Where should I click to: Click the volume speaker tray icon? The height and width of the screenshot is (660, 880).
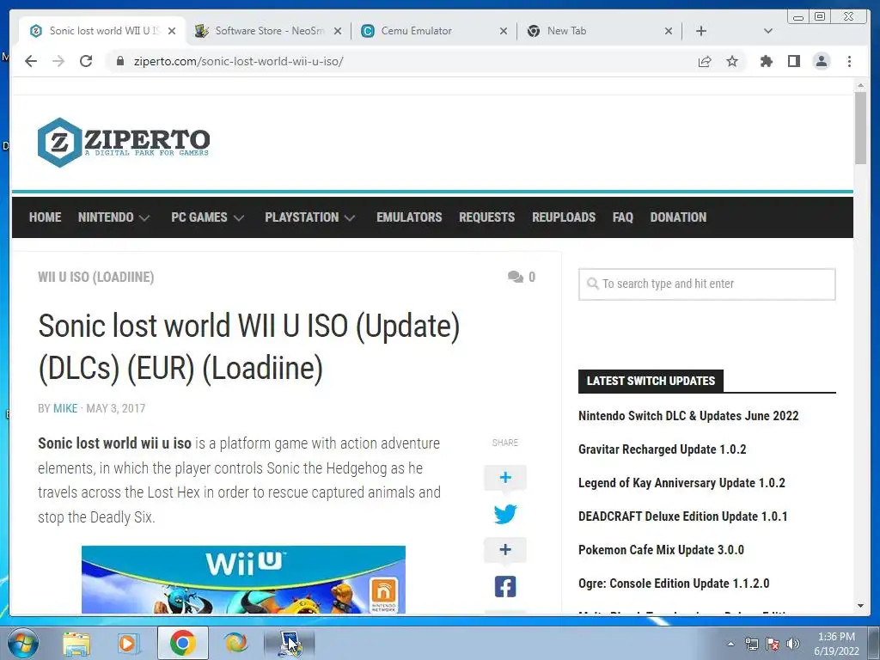793,644
